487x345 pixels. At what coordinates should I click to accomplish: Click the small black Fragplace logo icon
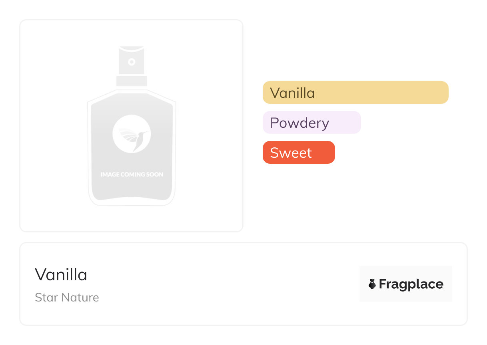372,284
